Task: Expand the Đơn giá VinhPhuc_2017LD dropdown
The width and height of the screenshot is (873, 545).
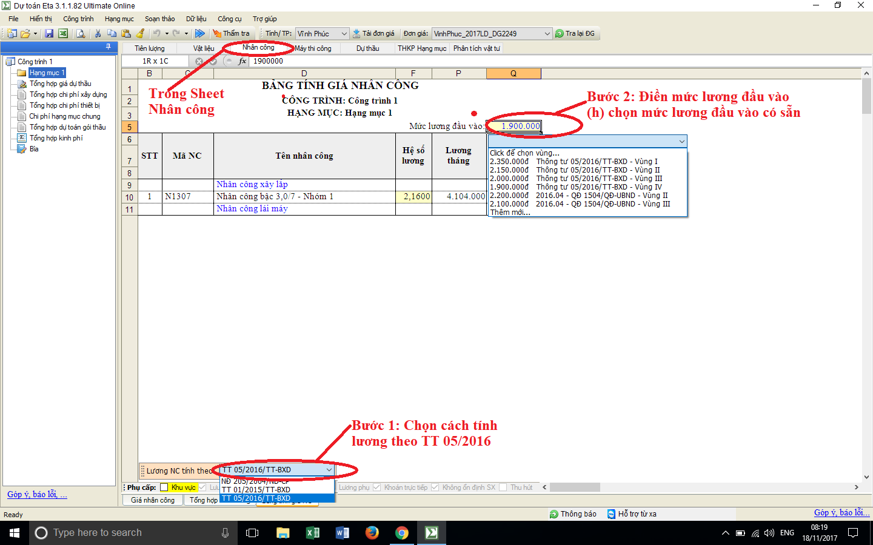Action: tap(547, 34)
